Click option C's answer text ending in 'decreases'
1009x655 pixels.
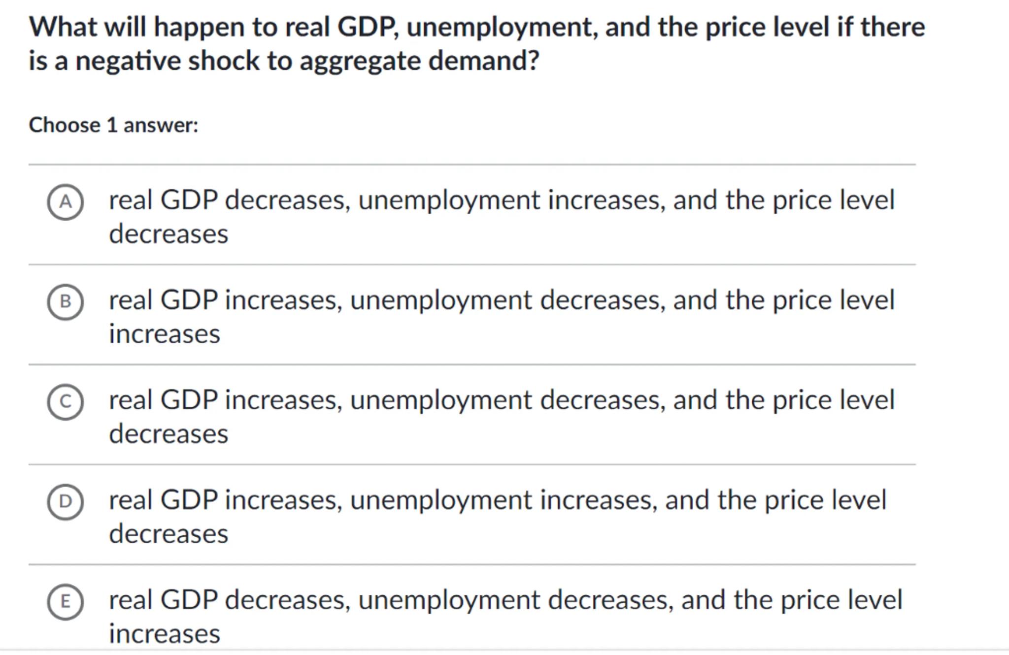click(x=501, y=400)
